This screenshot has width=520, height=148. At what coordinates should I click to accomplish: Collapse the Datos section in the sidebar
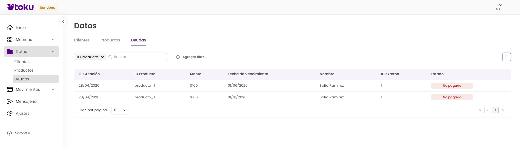(x=53, y=52)
